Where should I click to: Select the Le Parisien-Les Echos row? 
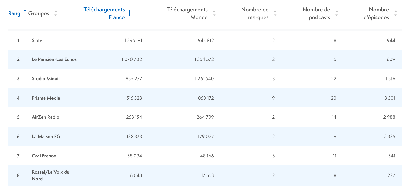pyautogui.click(x=54, y=59)
